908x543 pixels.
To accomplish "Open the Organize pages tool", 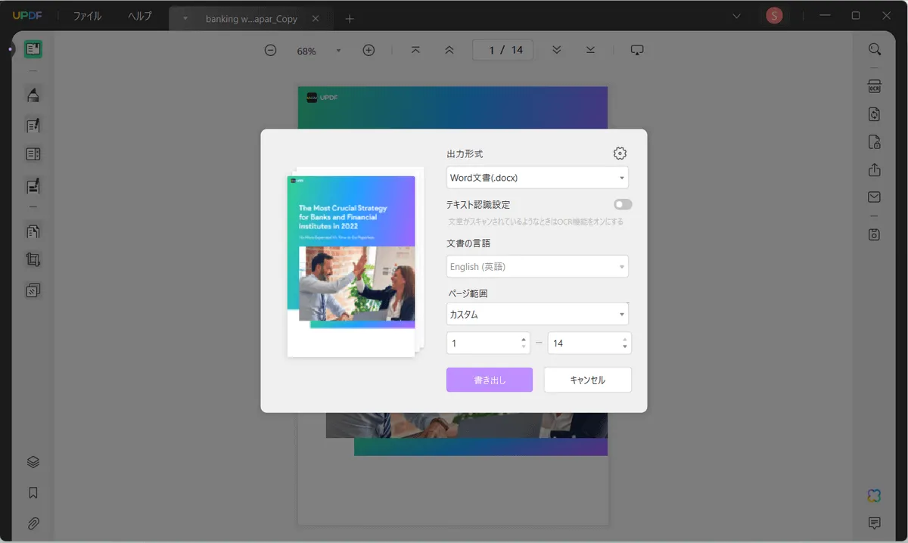I will 33,231.
